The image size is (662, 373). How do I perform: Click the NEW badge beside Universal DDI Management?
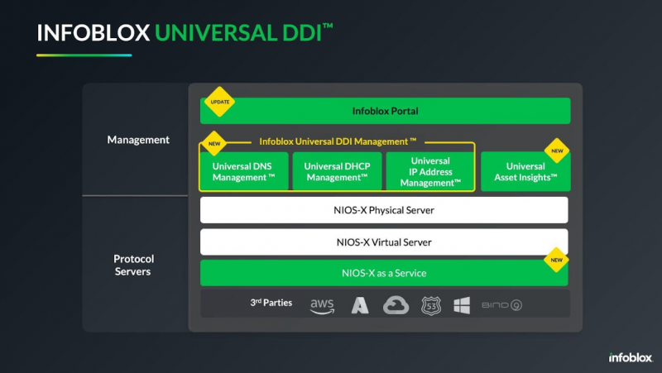214,143
